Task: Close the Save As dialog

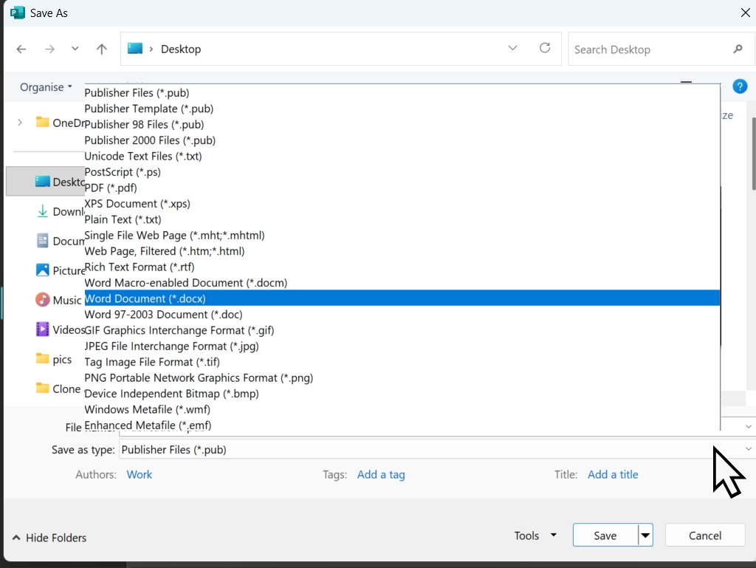Action: [746, 13]
